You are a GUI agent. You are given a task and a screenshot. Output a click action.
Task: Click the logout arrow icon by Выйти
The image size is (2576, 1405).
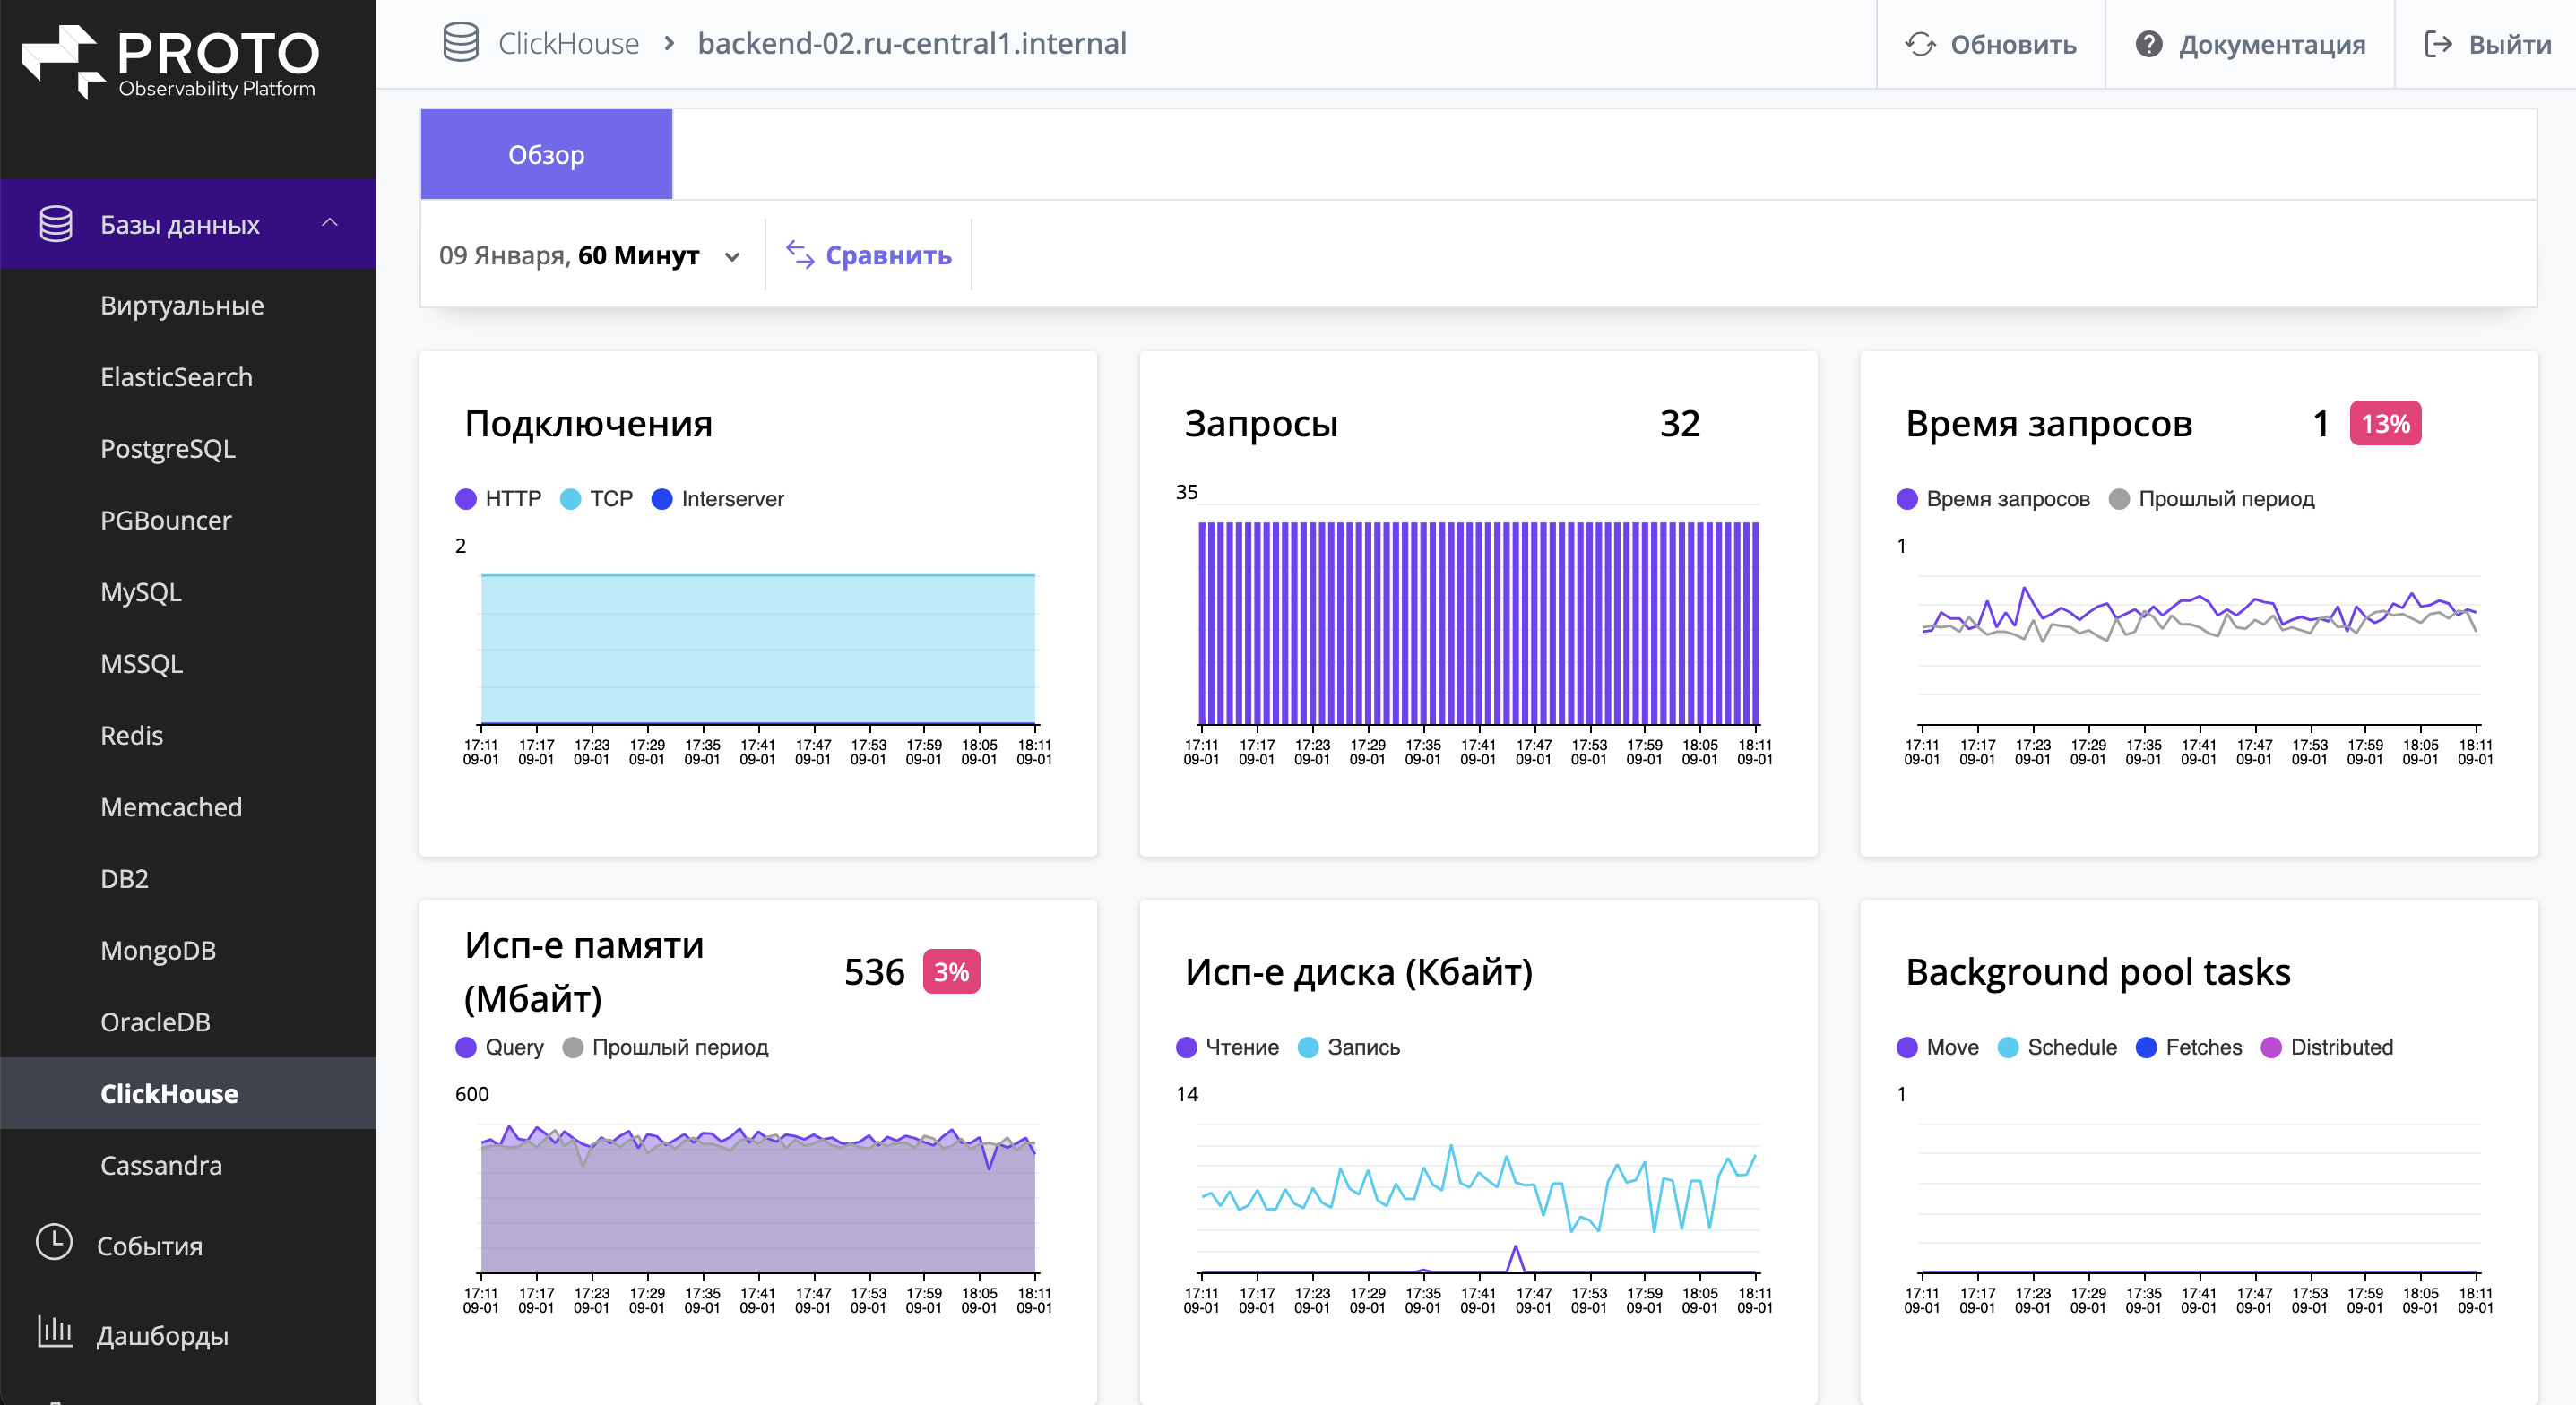coord(2438,44)
